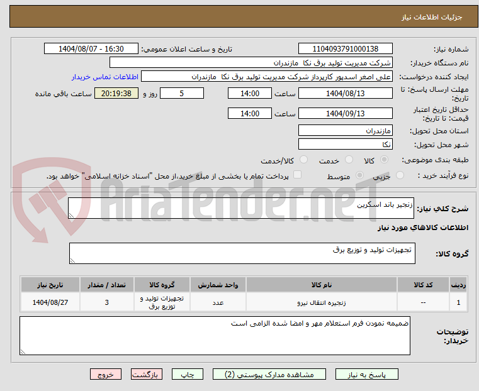Click the تاریخ نیاز column header
This screenshot has height=391, width=479.
pos(50,285)
